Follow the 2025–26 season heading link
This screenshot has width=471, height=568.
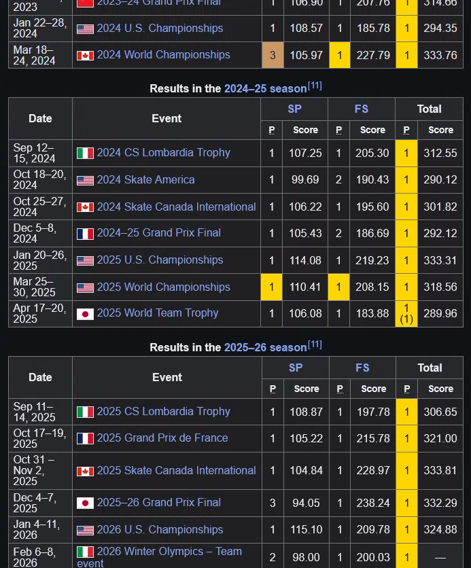[x=266, y=347]
